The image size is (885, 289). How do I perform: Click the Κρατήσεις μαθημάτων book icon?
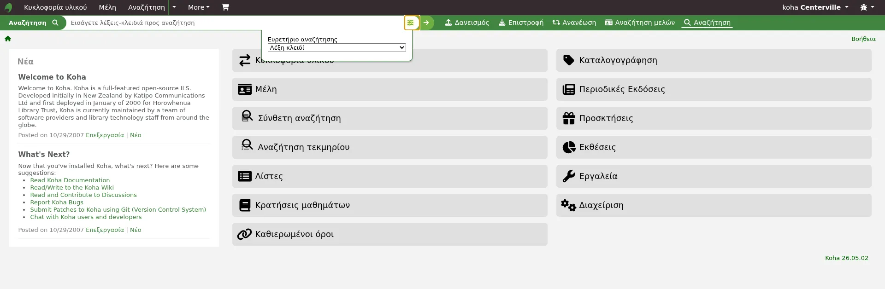coord(245,205)
